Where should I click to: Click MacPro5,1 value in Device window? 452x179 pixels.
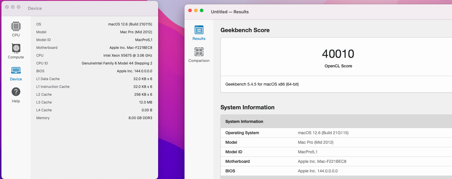coord(144,40)
